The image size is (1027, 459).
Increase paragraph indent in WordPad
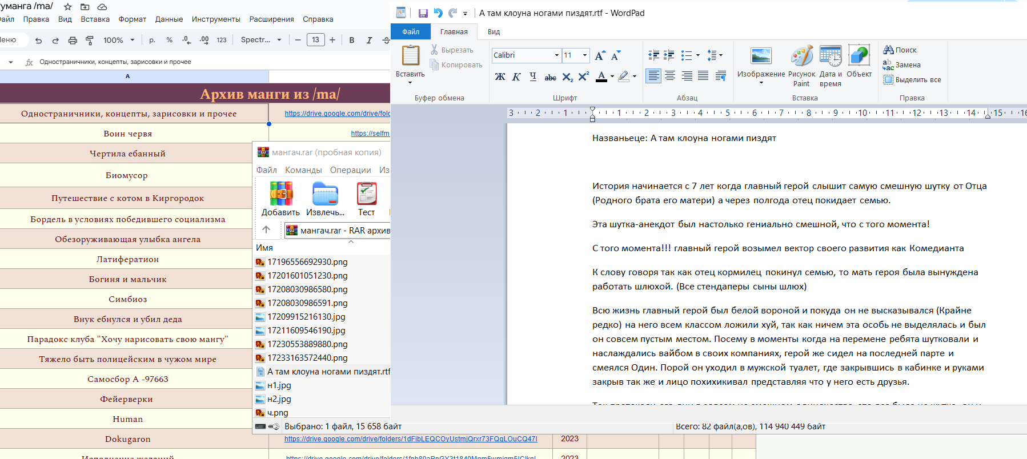point(669,55)
